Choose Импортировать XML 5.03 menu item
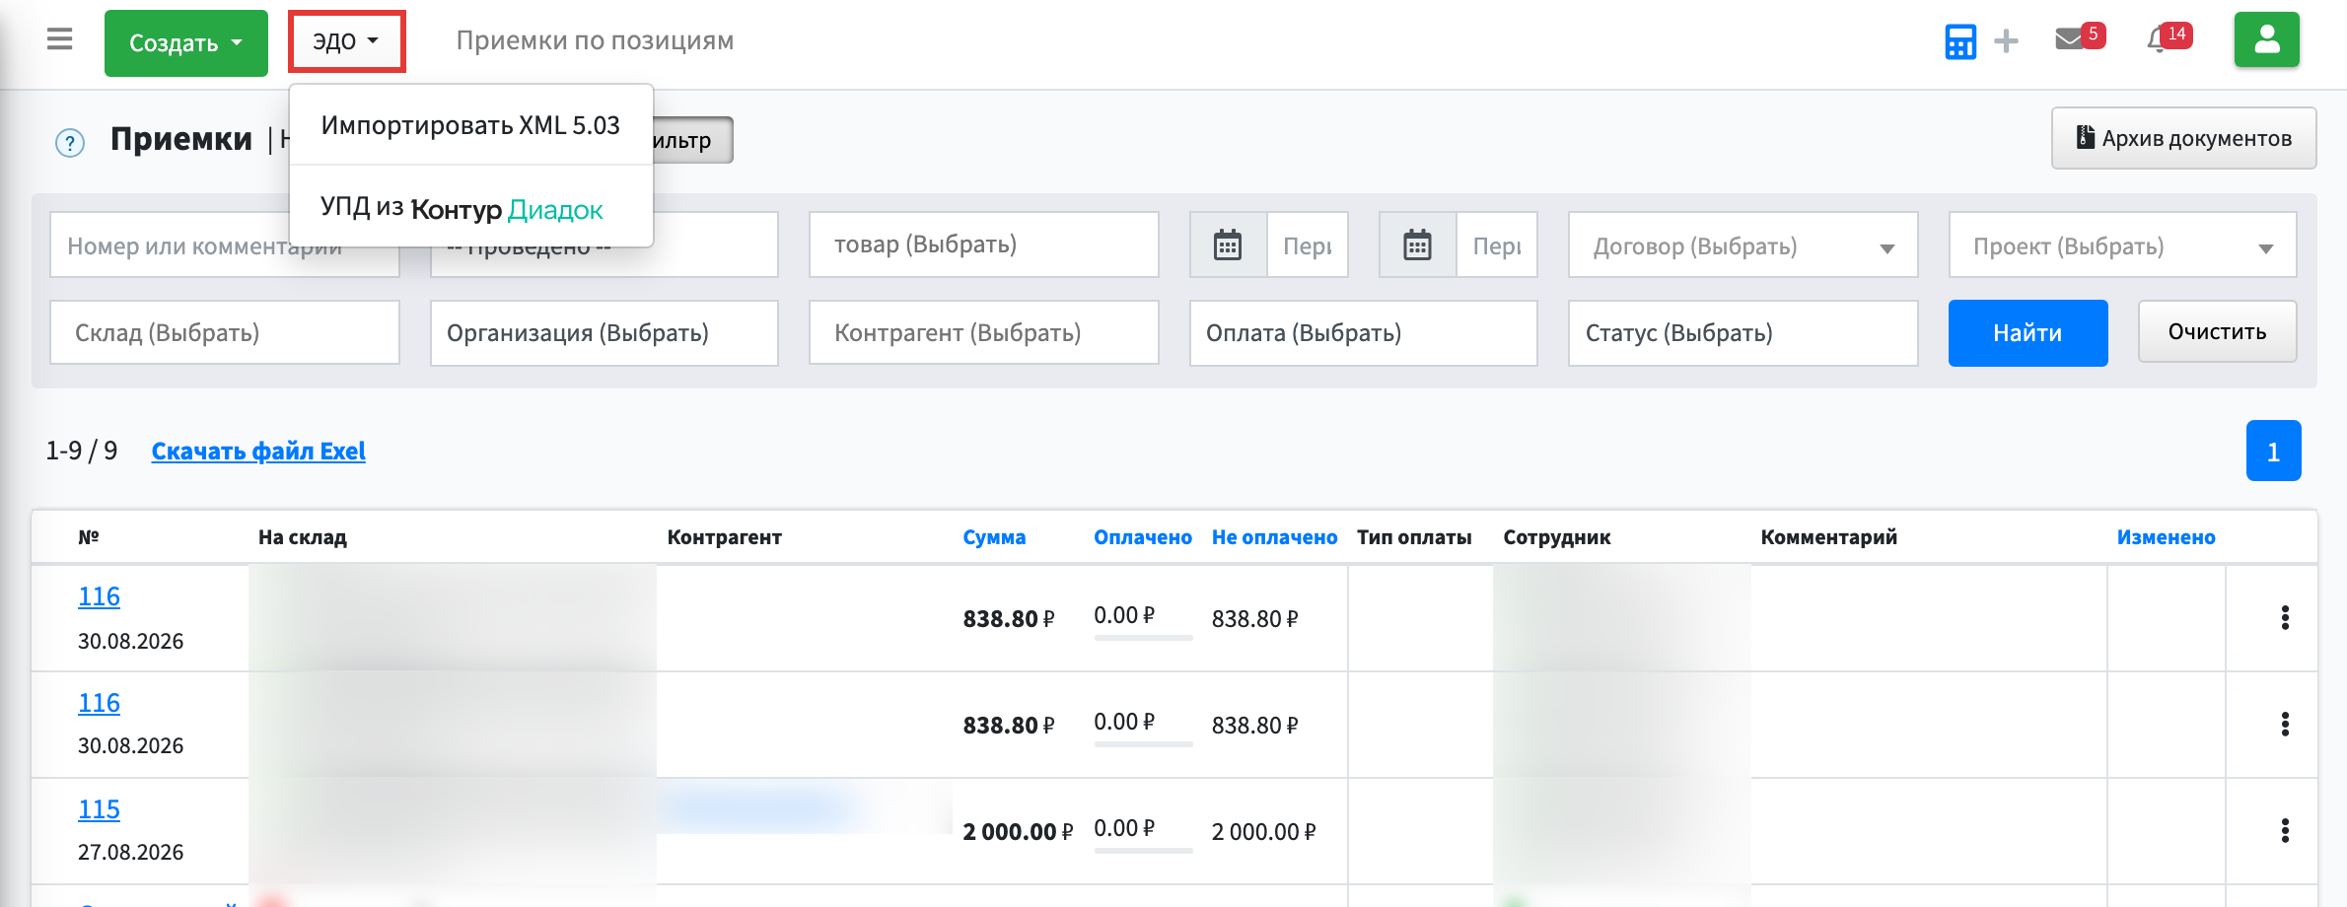Image resolution: width=2347 pixels, height=907 pixels. (x=470, y=125)
